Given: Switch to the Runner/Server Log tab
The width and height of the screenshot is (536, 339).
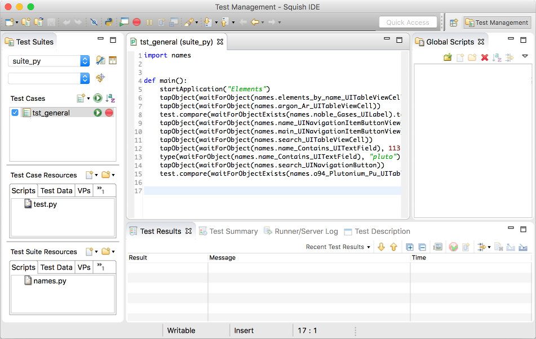Looking at the screenshot, I should tap(306, 231).
